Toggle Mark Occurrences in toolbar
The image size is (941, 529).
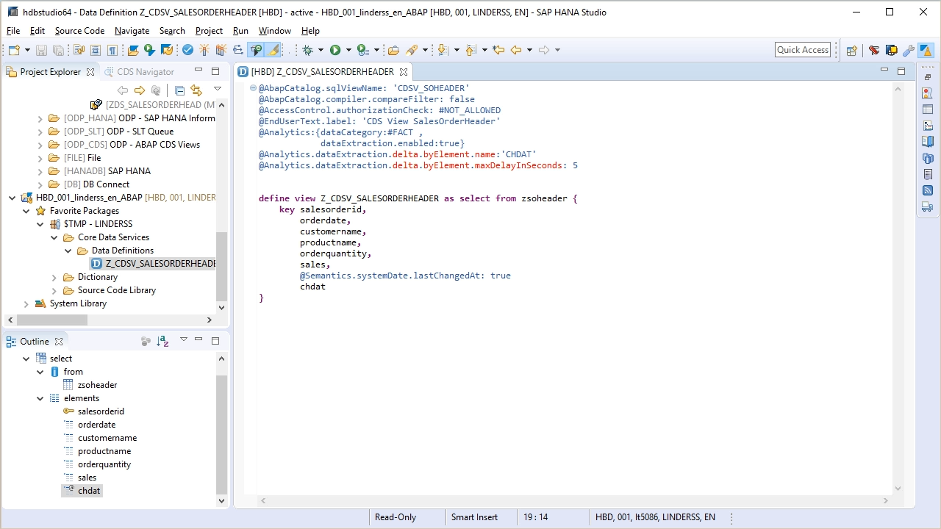point(256,50)
